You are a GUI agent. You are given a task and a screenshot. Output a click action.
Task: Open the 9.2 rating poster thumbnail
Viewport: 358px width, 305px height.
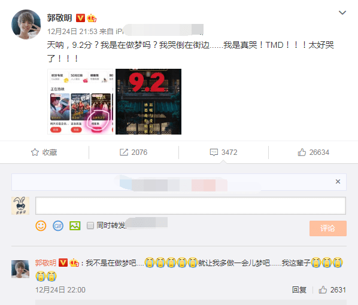tap(148, 102)
